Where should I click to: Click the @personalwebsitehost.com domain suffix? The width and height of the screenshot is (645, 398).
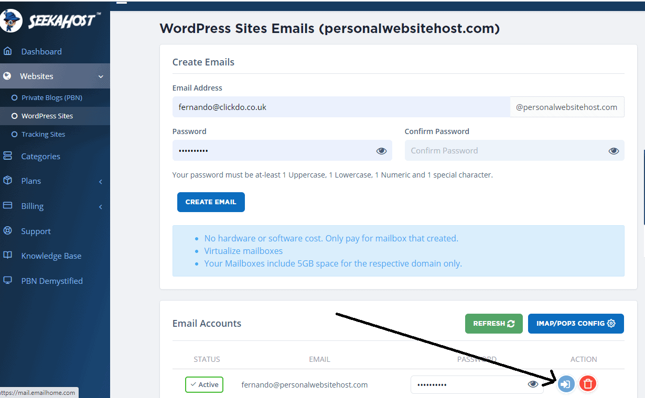[567, 107]
